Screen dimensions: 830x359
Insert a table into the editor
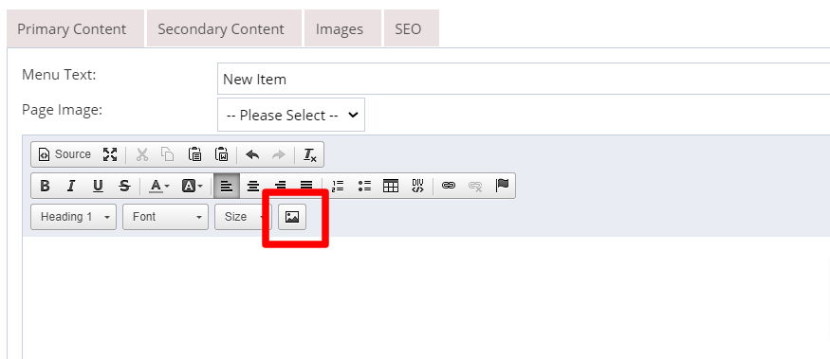[391, 186]
